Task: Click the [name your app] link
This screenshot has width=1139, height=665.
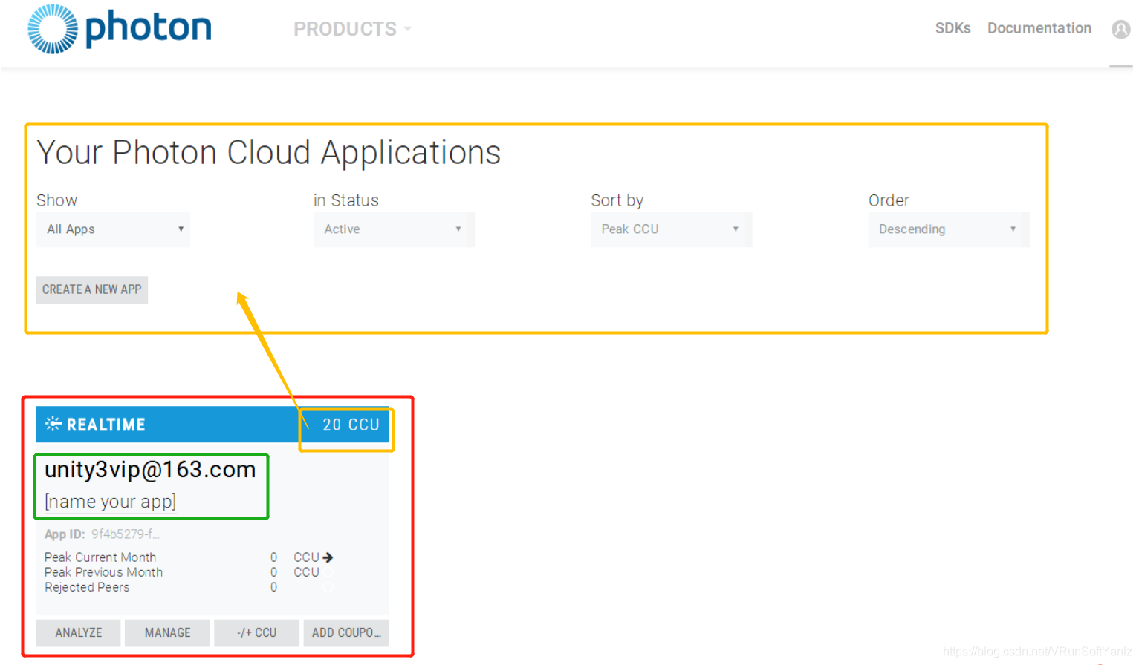Action: click(110, 502)
